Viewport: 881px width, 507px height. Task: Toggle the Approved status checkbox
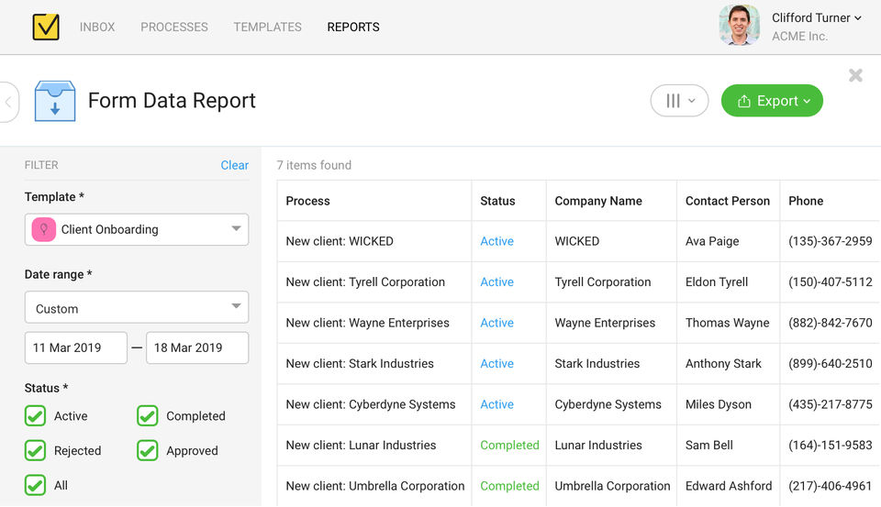148,451
